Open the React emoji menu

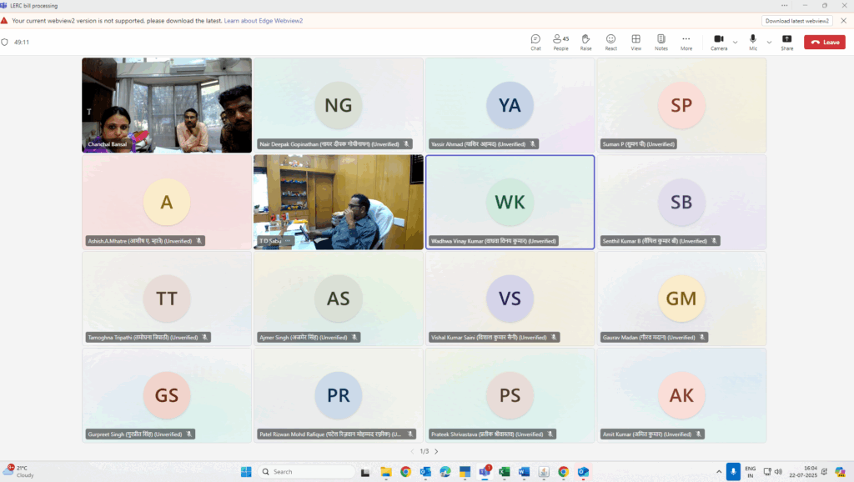pos(610,41)
